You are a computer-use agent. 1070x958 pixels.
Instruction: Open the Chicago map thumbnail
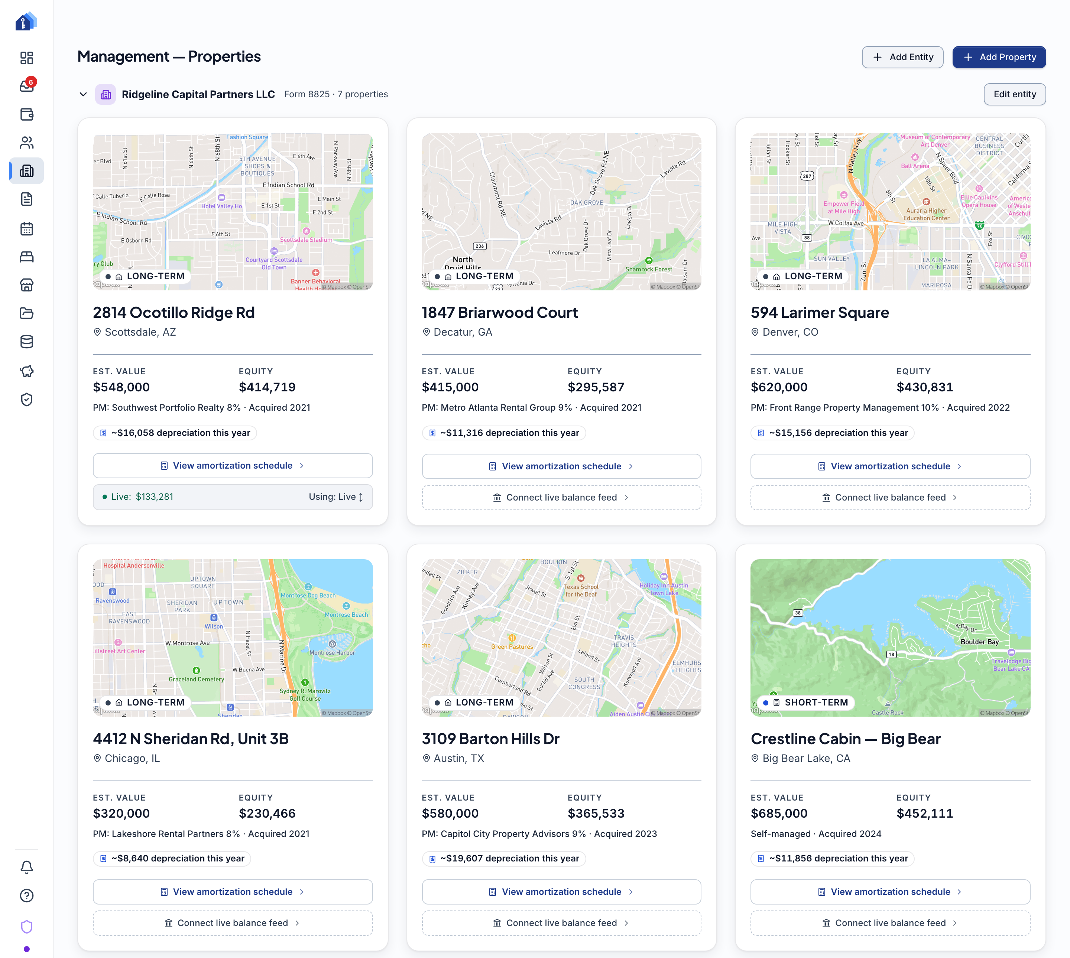point(233,638)
